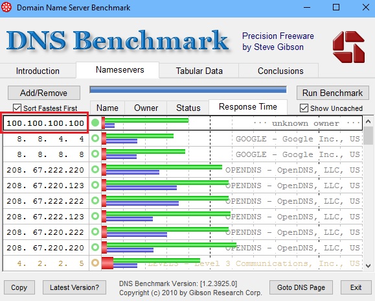Click status dot for 100.100.100.100
375x301 pixels.
95,123
